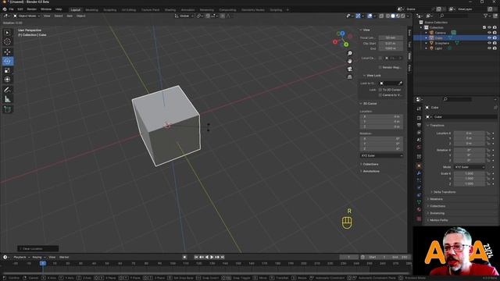The height and width of the screenshot is (281, 500).
Task: Hide the Icosphere object in outliner
Action: (x=490, y=43)
